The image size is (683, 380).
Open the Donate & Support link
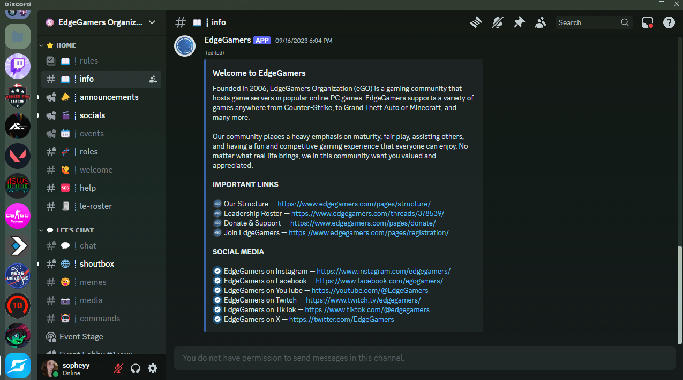363,223
